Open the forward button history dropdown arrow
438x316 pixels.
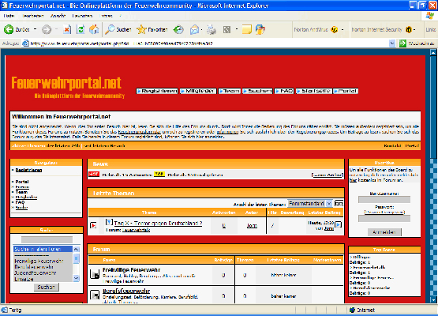(56, 29)
